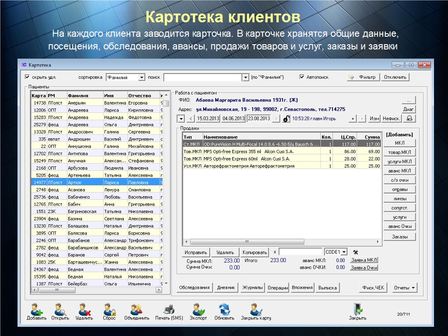
Task: Click the Закрыть карту icon
Action: tap(256, 310)
